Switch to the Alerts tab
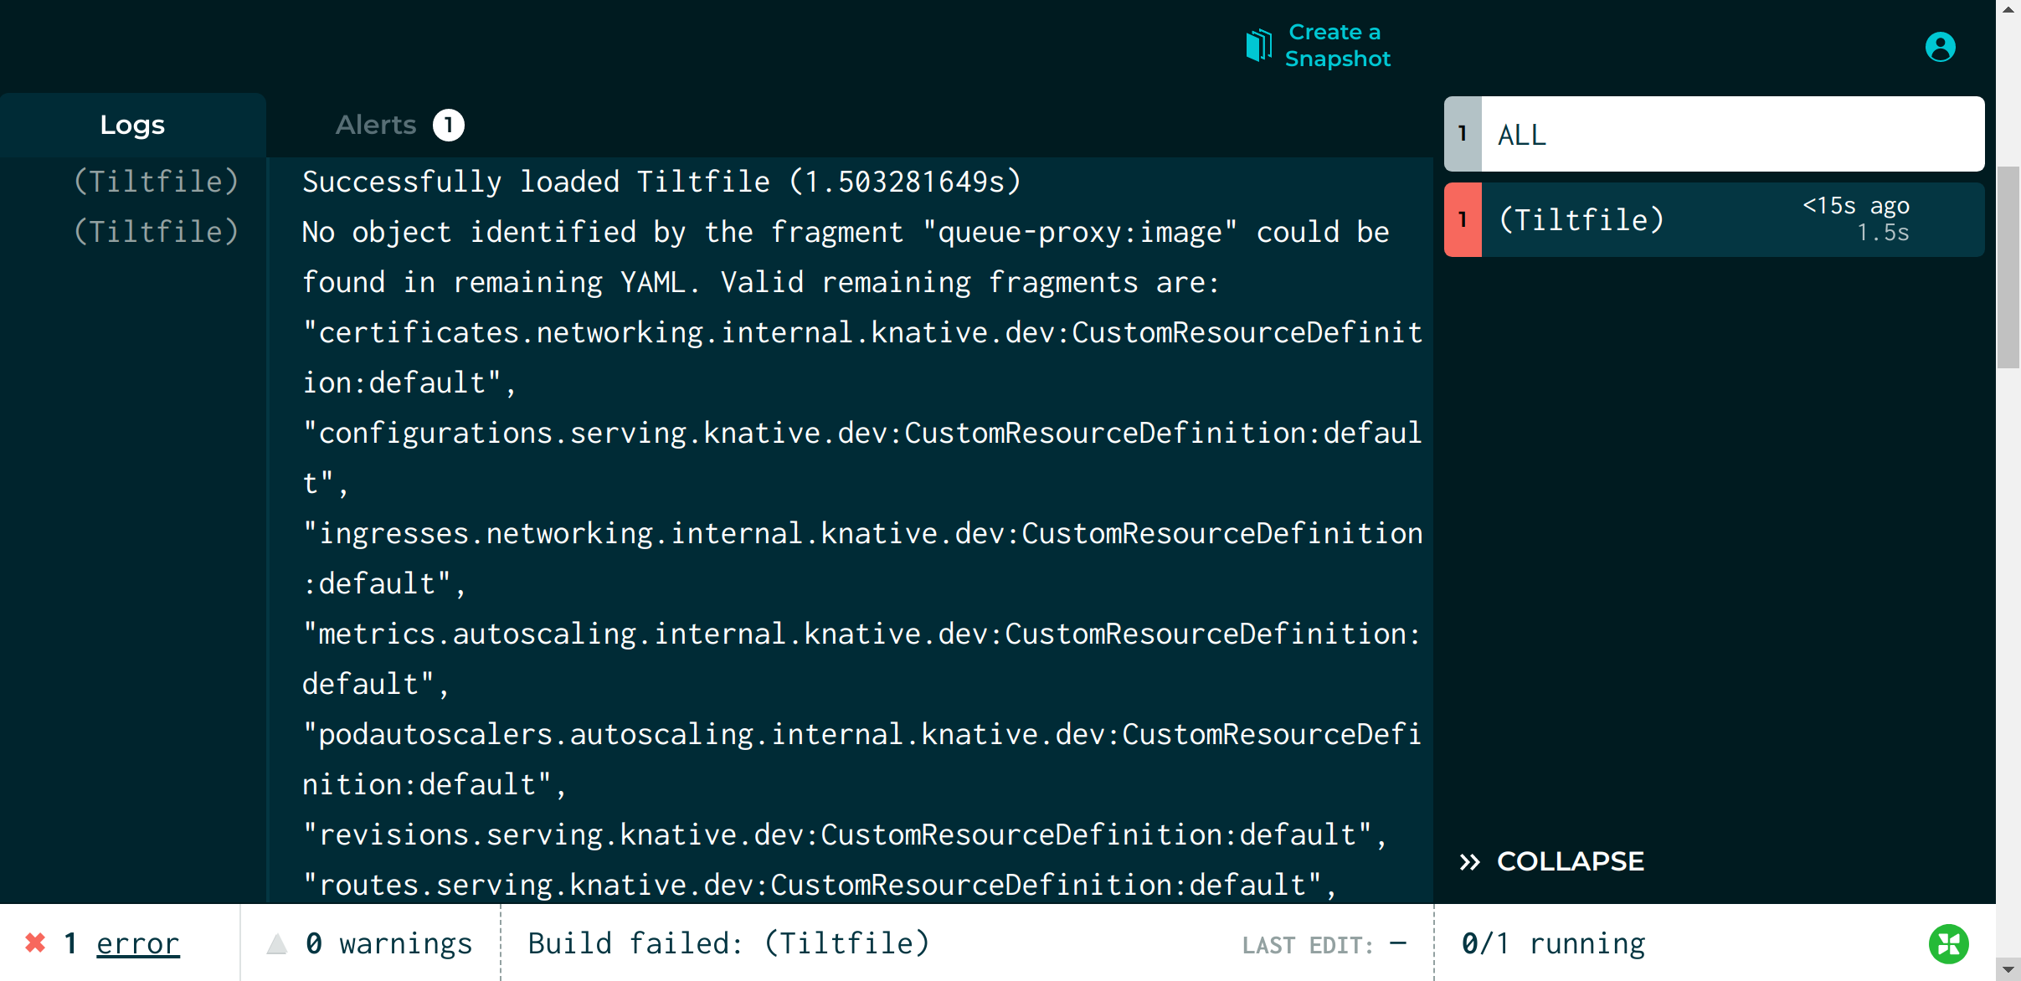Image resolution: width=2021 pixels, height=981 pixels. 399,125
